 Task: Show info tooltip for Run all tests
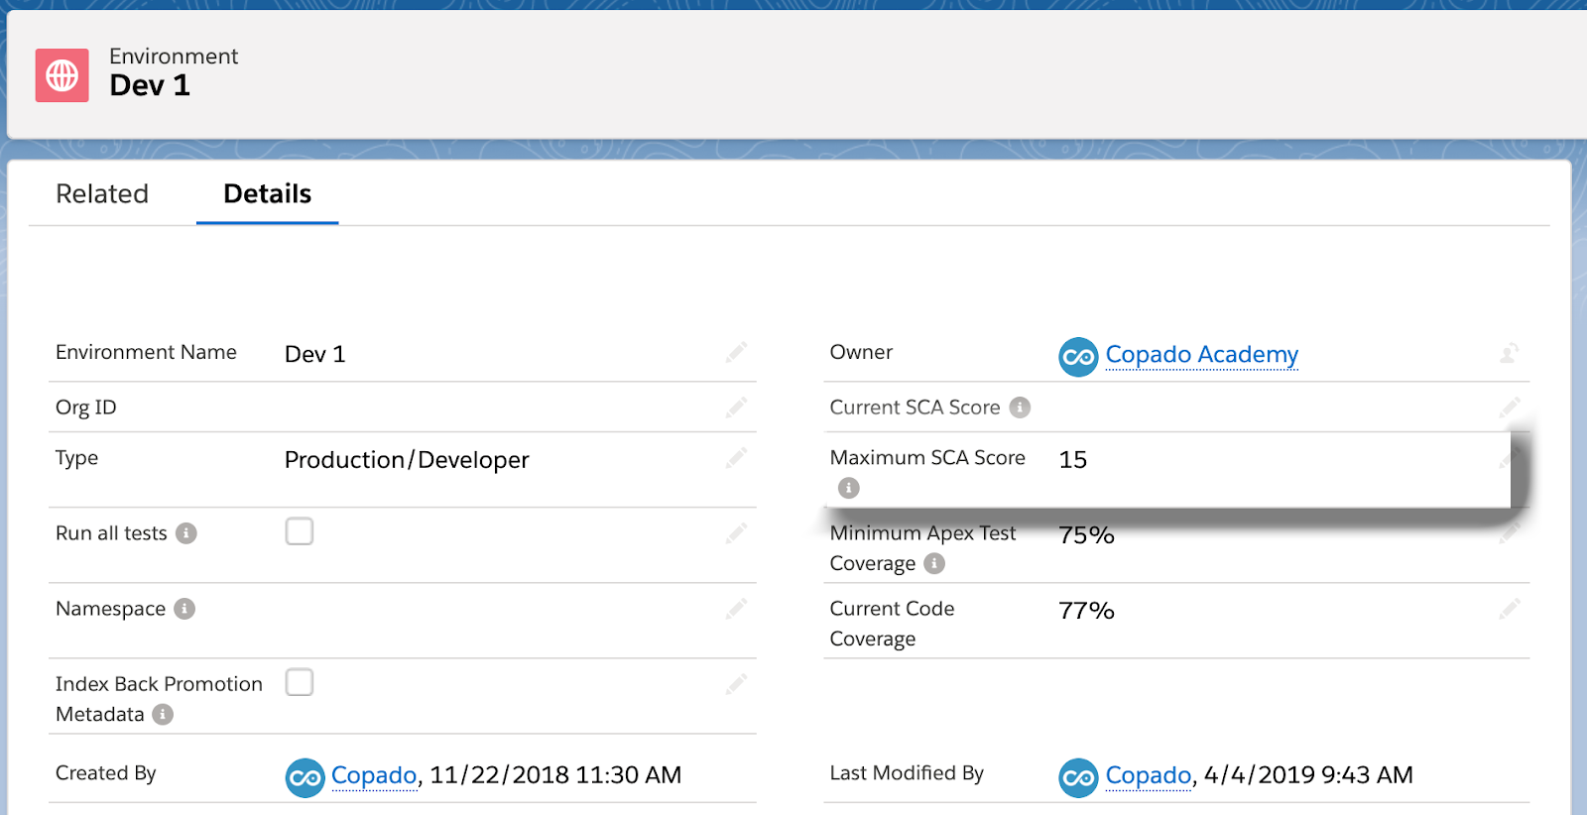coord(186,533)
